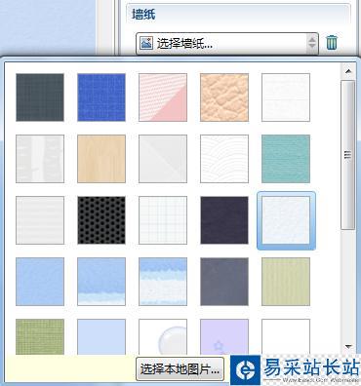This screenshot has width=361, height=386.
Task: Select the light wood grain wallpaper
Action: (101, 159)
